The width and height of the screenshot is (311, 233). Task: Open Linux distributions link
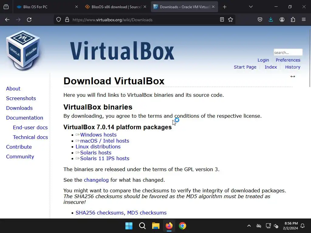98,147
